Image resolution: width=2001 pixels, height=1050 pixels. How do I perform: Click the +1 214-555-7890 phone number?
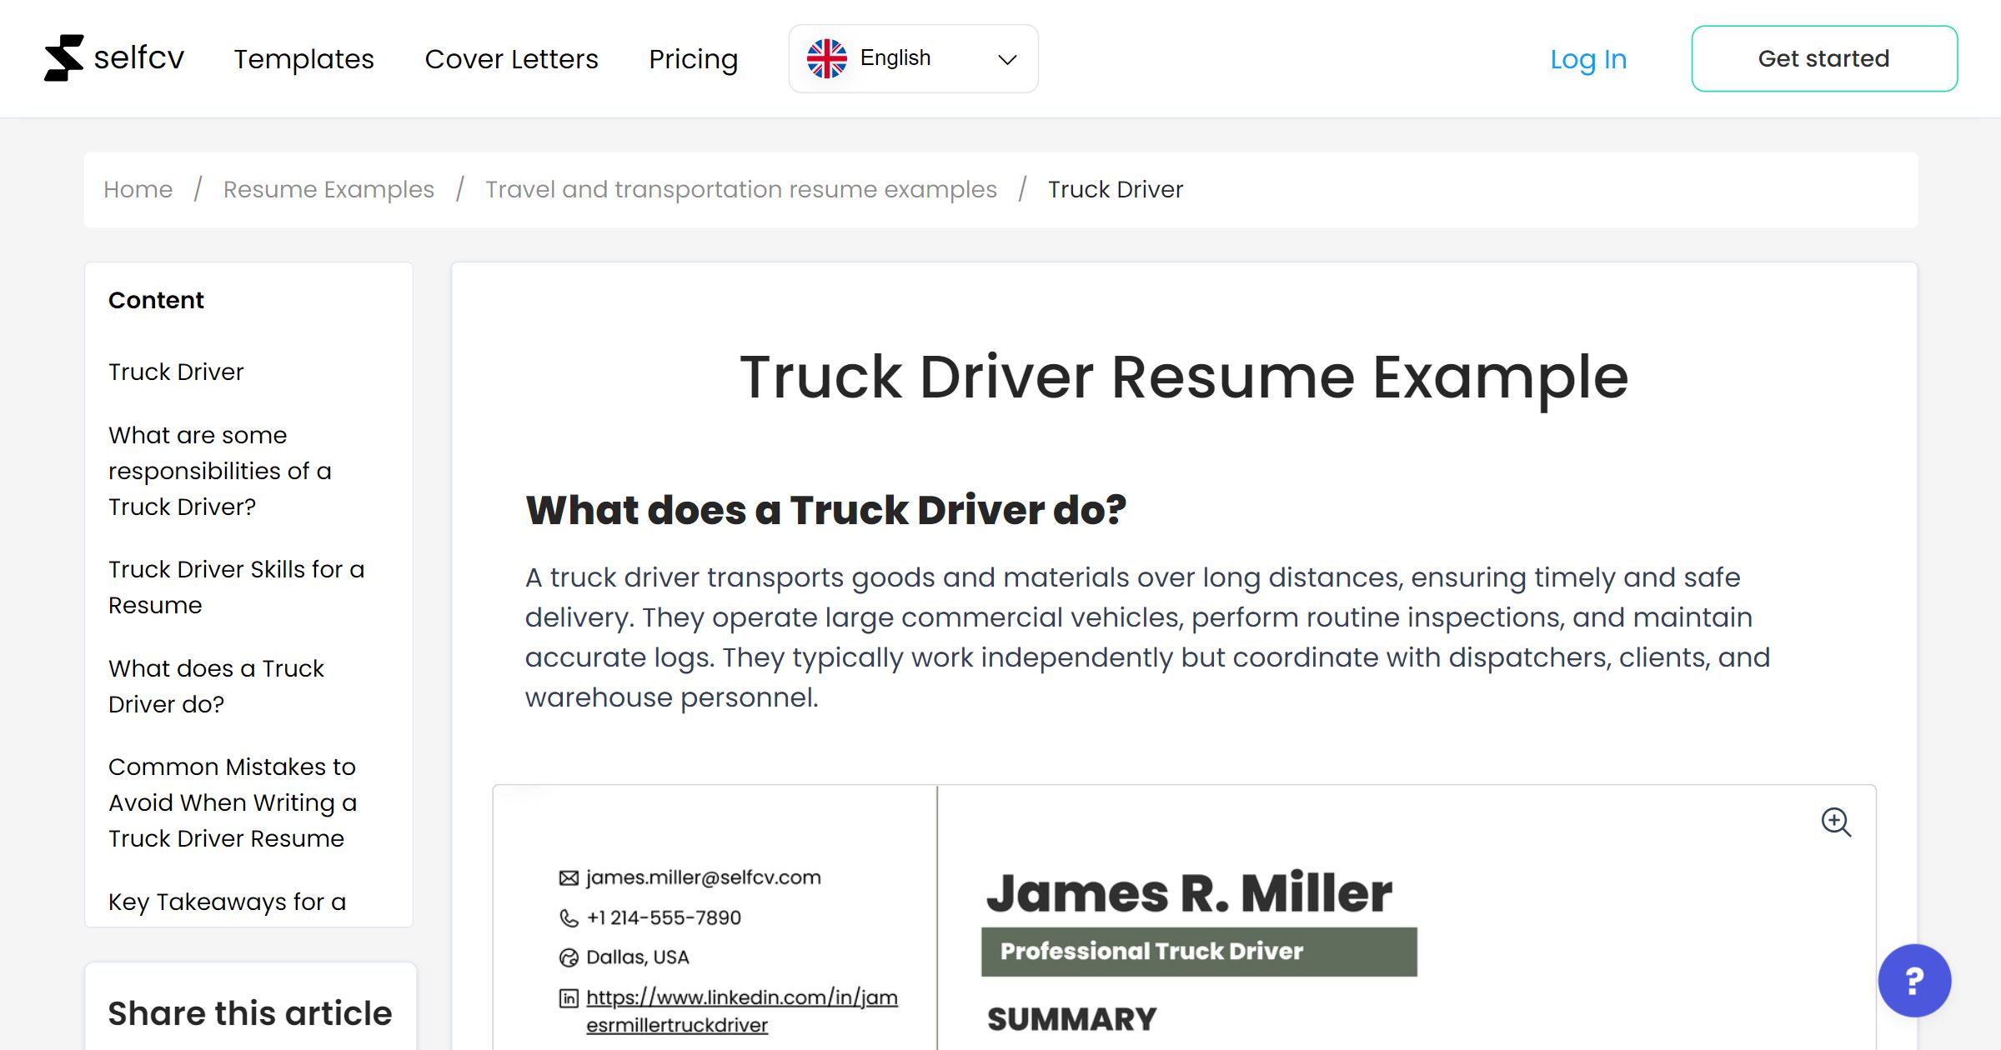664,917
